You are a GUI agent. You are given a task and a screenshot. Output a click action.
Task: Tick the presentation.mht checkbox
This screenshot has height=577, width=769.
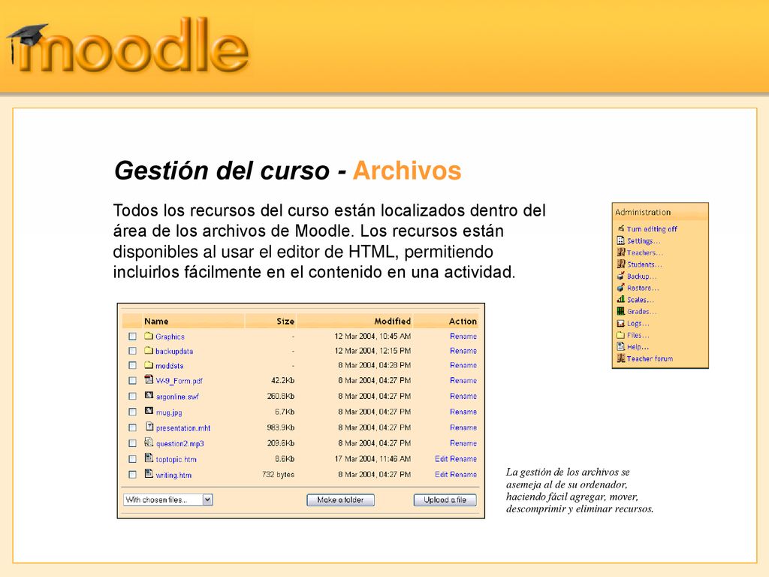point(132,427)
